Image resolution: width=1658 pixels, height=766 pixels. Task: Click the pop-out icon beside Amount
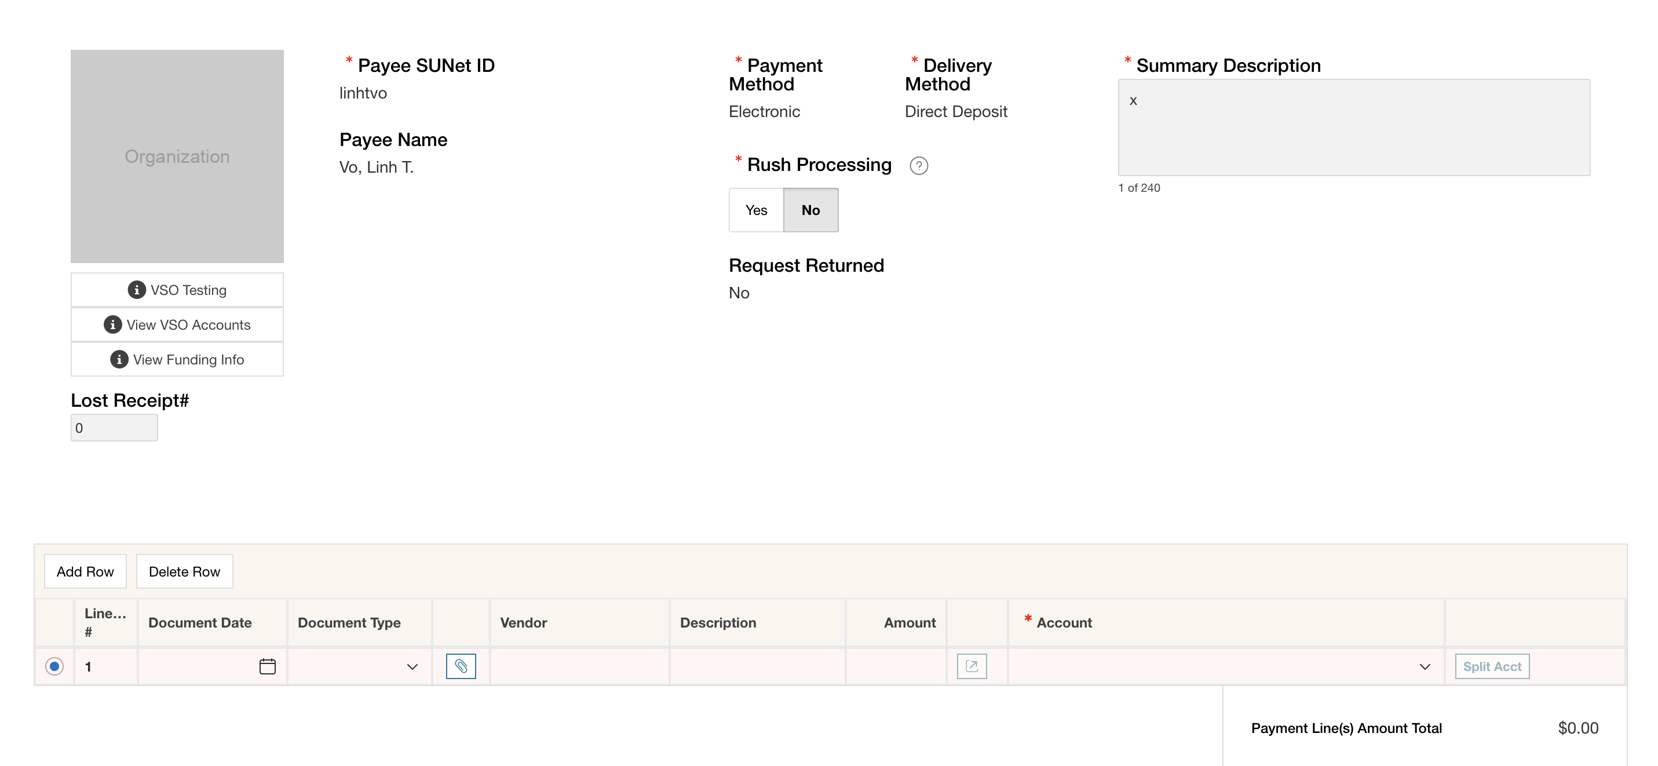(x=972, y=666)
